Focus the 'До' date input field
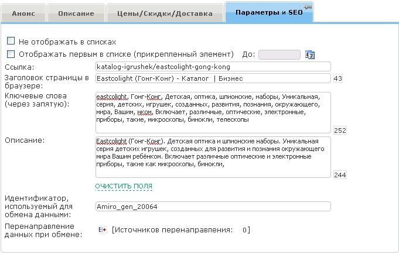 (x=279, y=54)
